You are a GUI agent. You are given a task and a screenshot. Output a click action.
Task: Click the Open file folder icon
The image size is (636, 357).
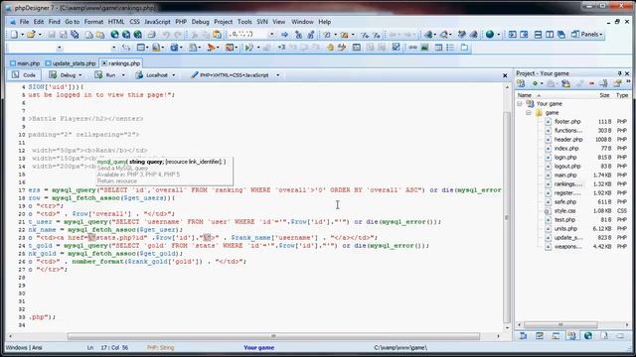point(31,35)
